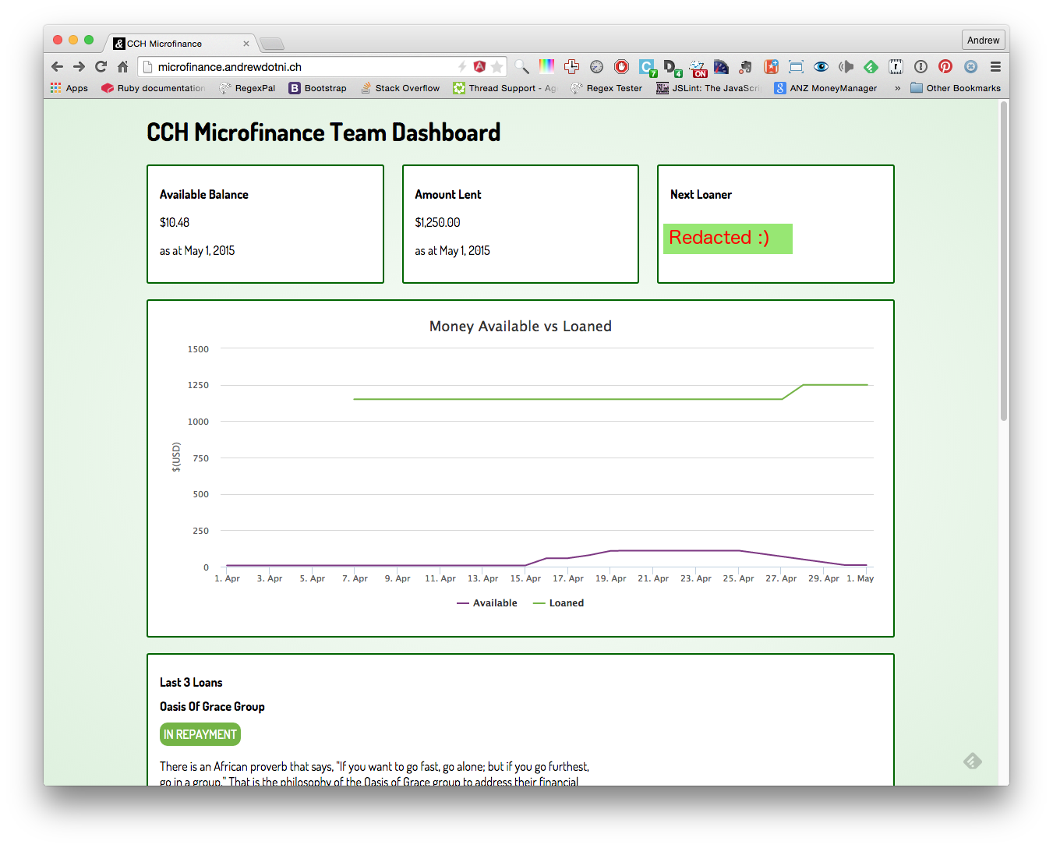Click the browser back arrow

click(57, 67)
